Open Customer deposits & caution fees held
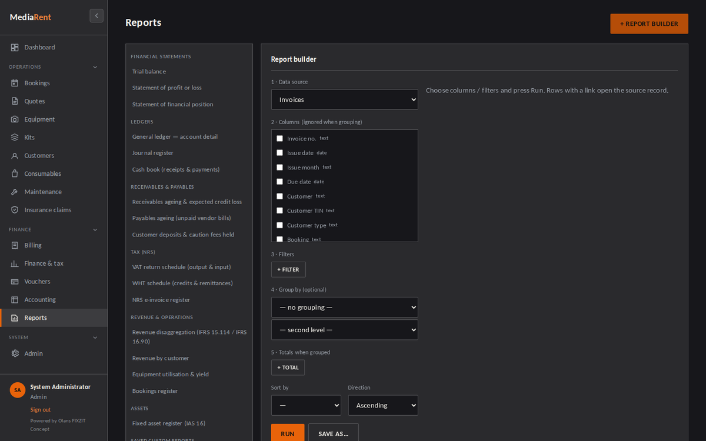This screenshot has width=706, height=441. 183,235
